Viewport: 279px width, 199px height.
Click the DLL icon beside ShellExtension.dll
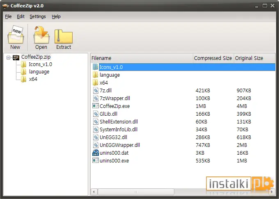(96, 121)
